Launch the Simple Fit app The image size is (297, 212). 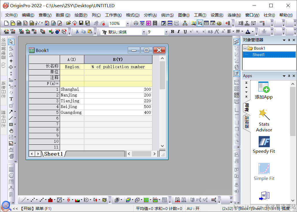click(264, 172)
